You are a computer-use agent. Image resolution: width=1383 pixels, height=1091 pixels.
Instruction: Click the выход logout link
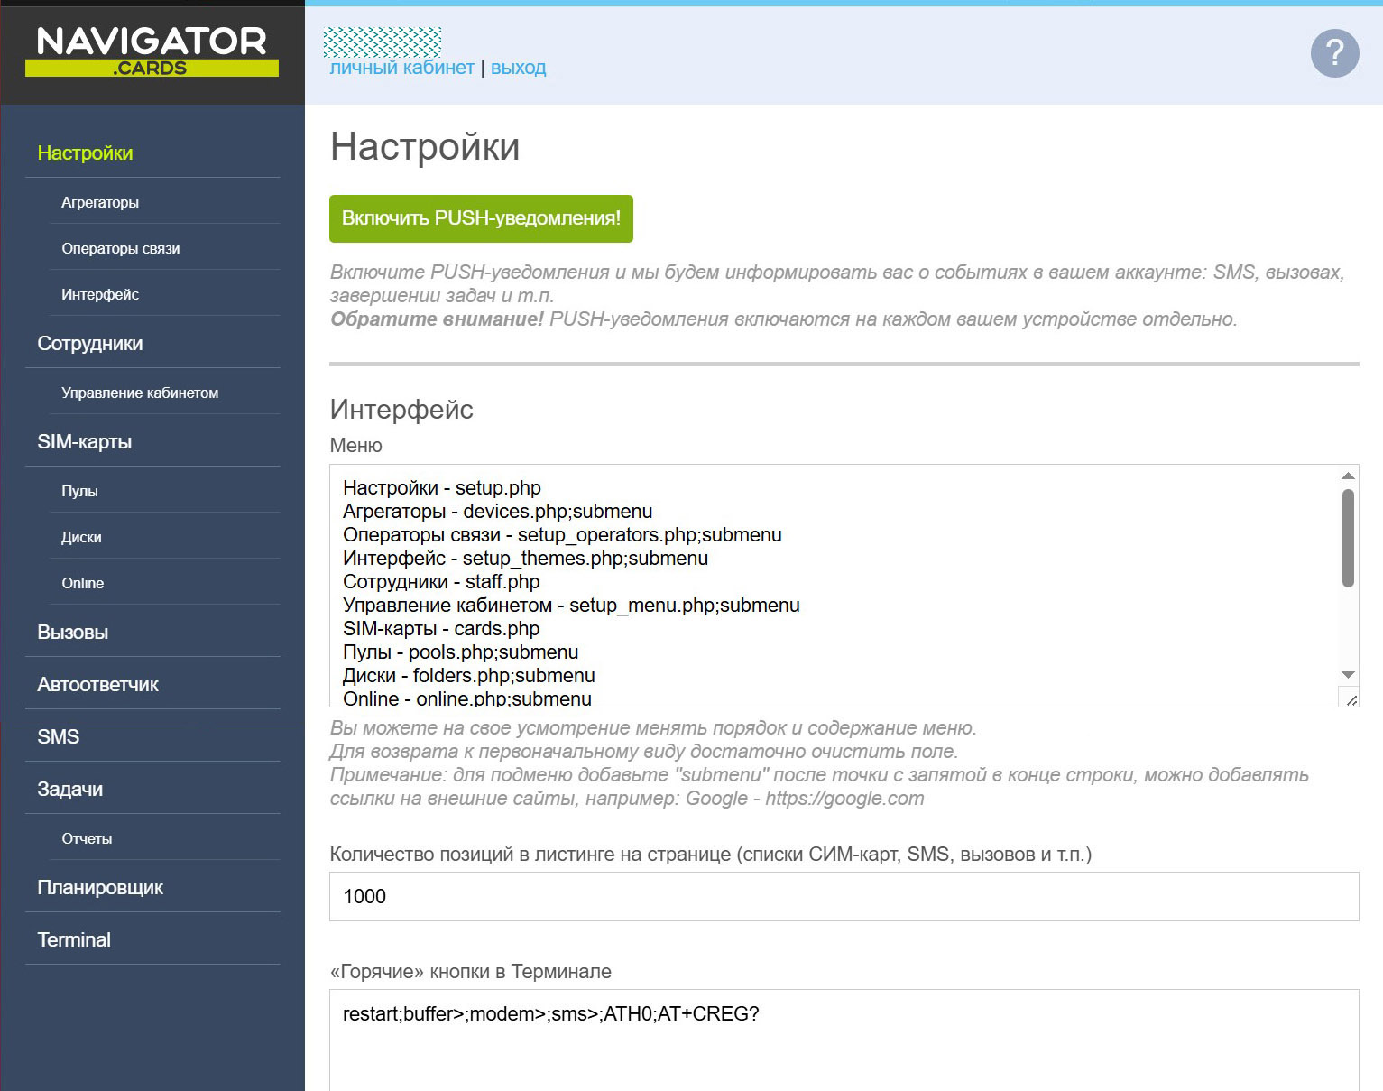(518, 68)
